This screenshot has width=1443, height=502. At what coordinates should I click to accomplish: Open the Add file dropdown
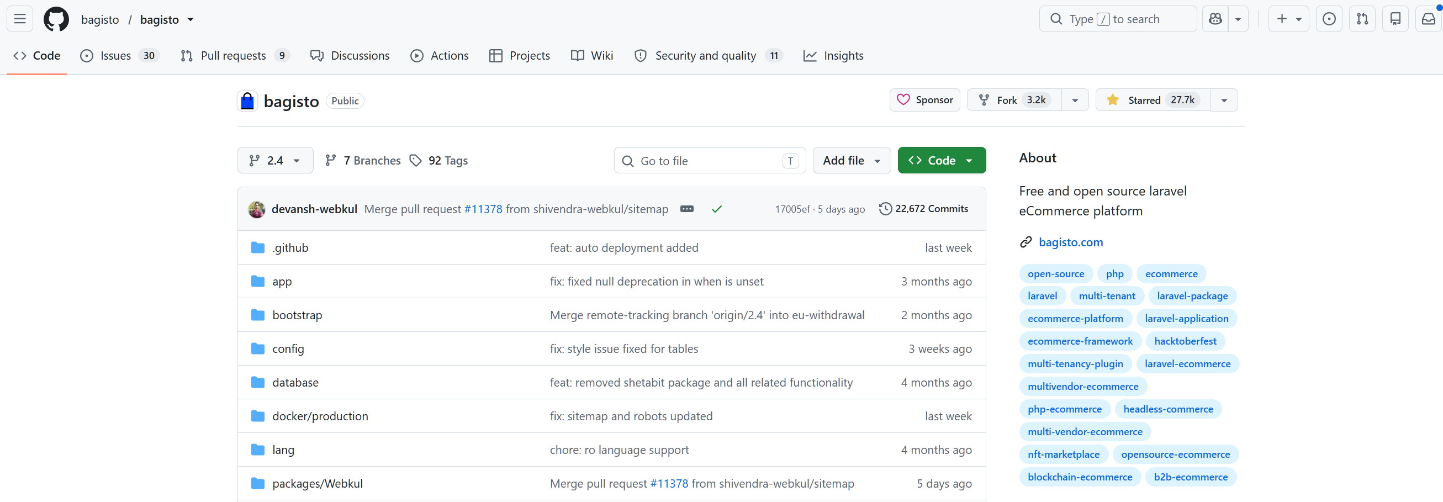tap(852, 160)
